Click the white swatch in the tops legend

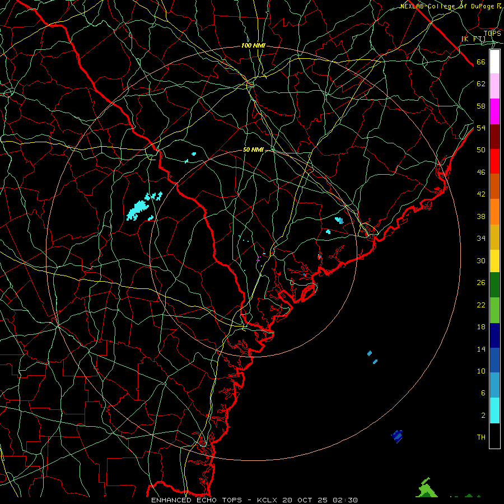pyautogui.click(x=494, y=62)
